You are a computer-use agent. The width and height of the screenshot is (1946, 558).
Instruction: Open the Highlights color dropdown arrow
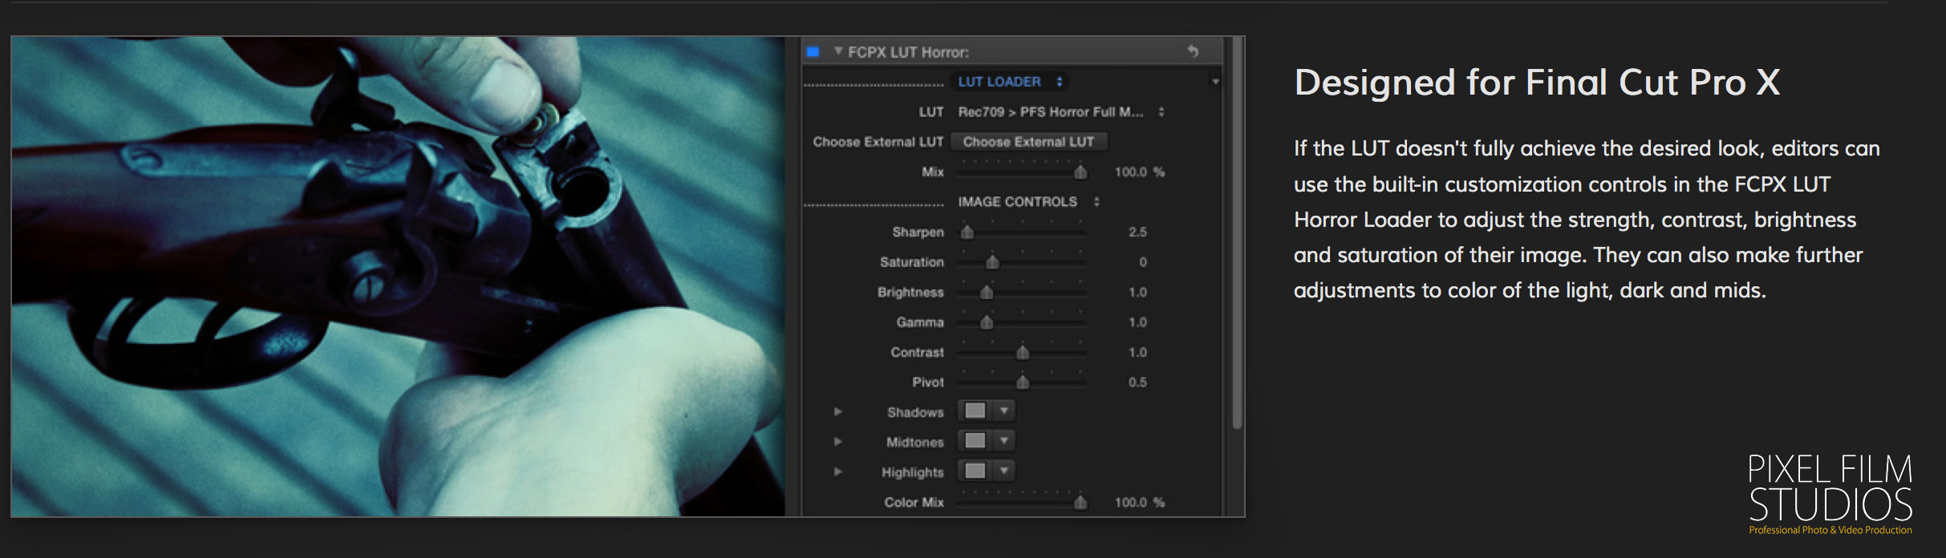[x=1004, y=471]
